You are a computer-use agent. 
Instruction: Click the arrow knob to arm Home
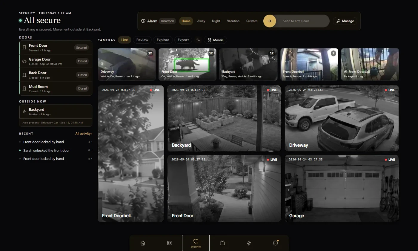coord(270,21)
